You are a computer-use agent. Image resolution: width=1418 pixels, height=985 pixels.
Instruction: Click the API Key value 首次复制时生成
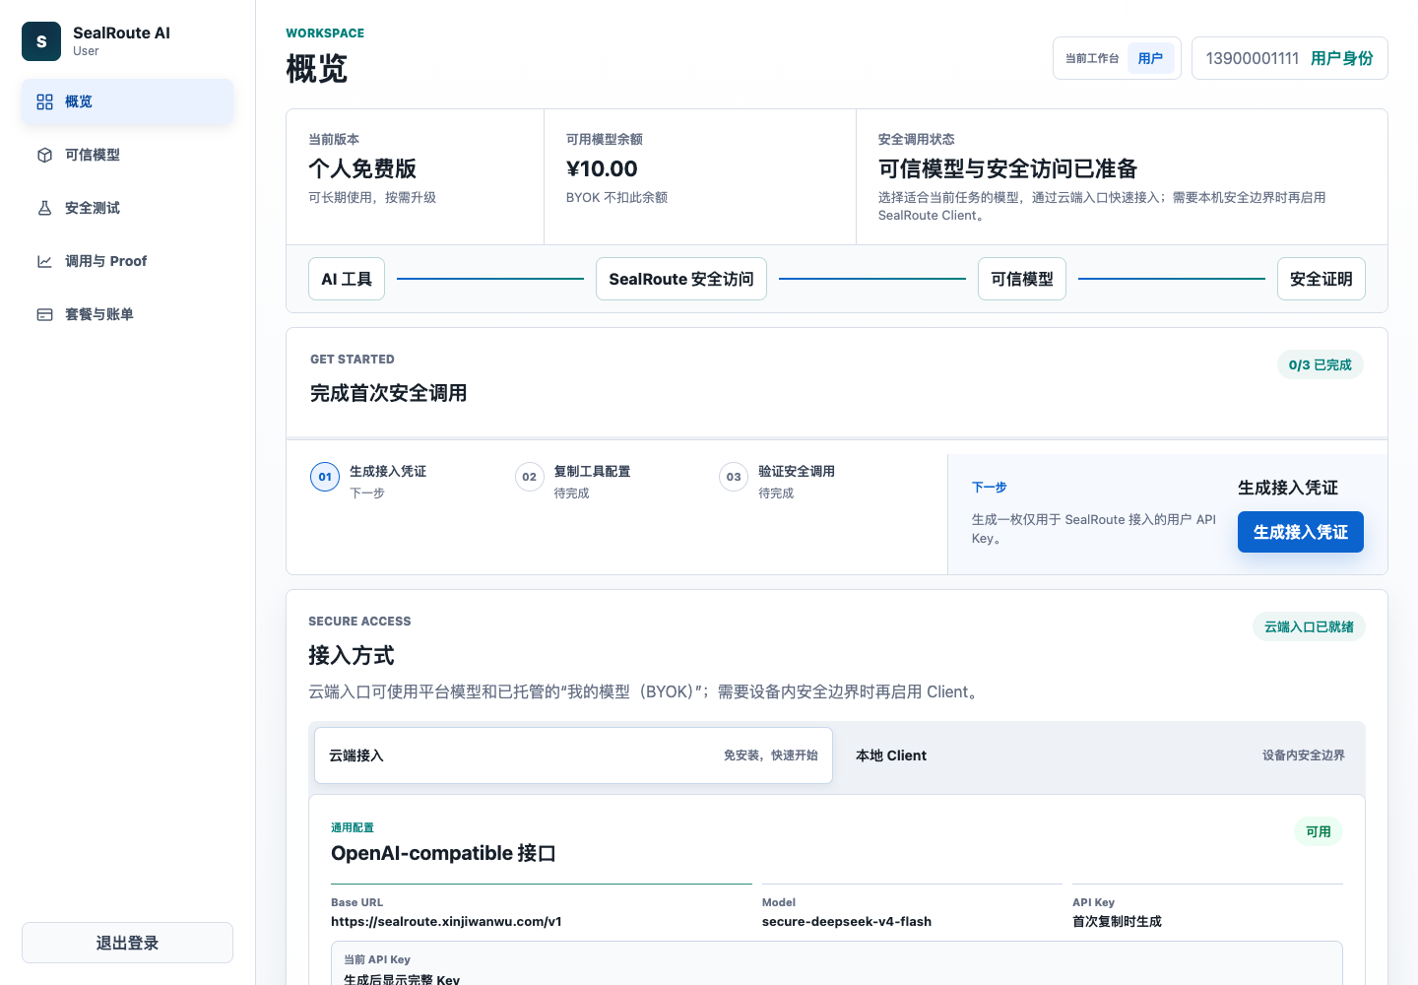(x=1117, y=922)
